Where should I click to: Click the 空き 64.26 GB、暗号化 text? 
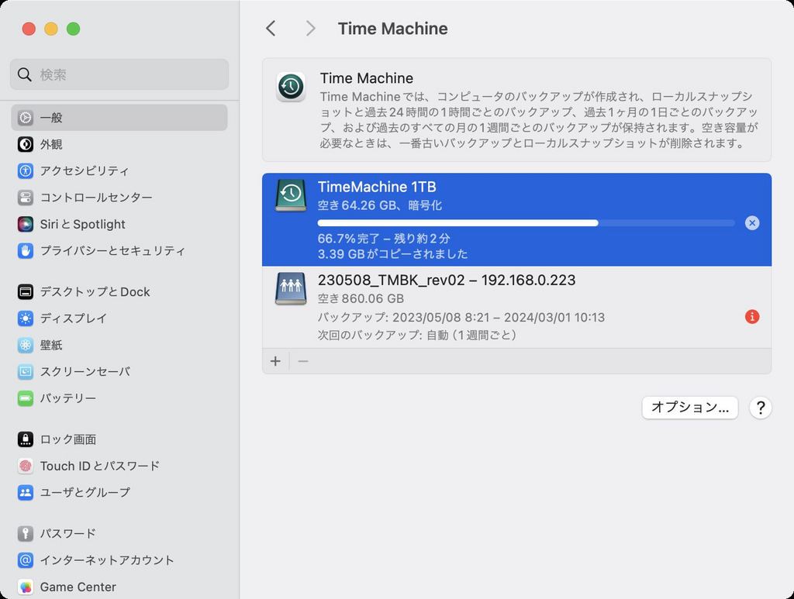click(380, 205)
